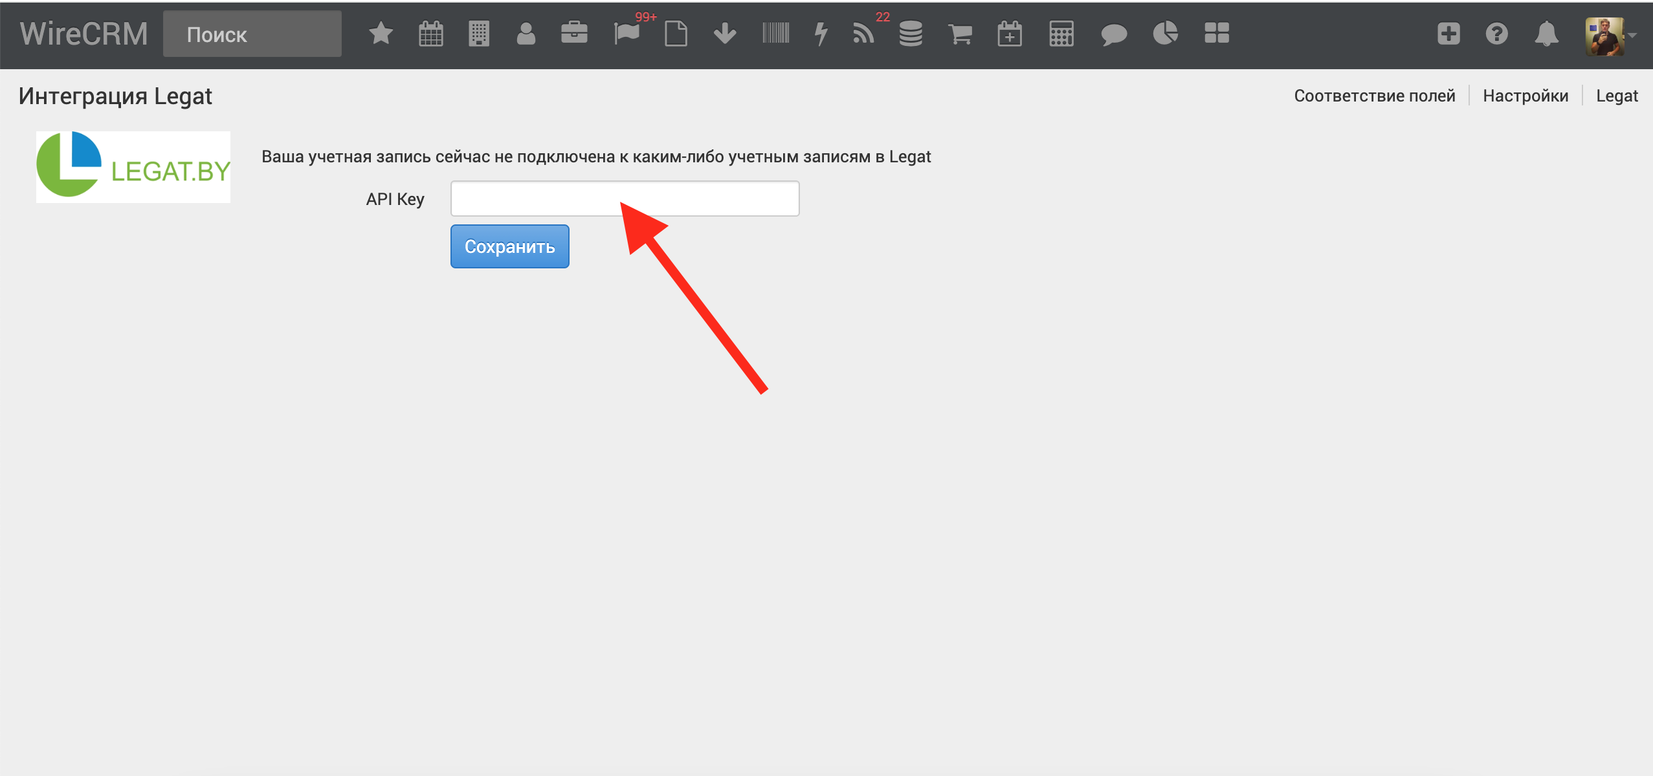Open notifications bell icon

pyautogui.click(x=1547, y=34)
